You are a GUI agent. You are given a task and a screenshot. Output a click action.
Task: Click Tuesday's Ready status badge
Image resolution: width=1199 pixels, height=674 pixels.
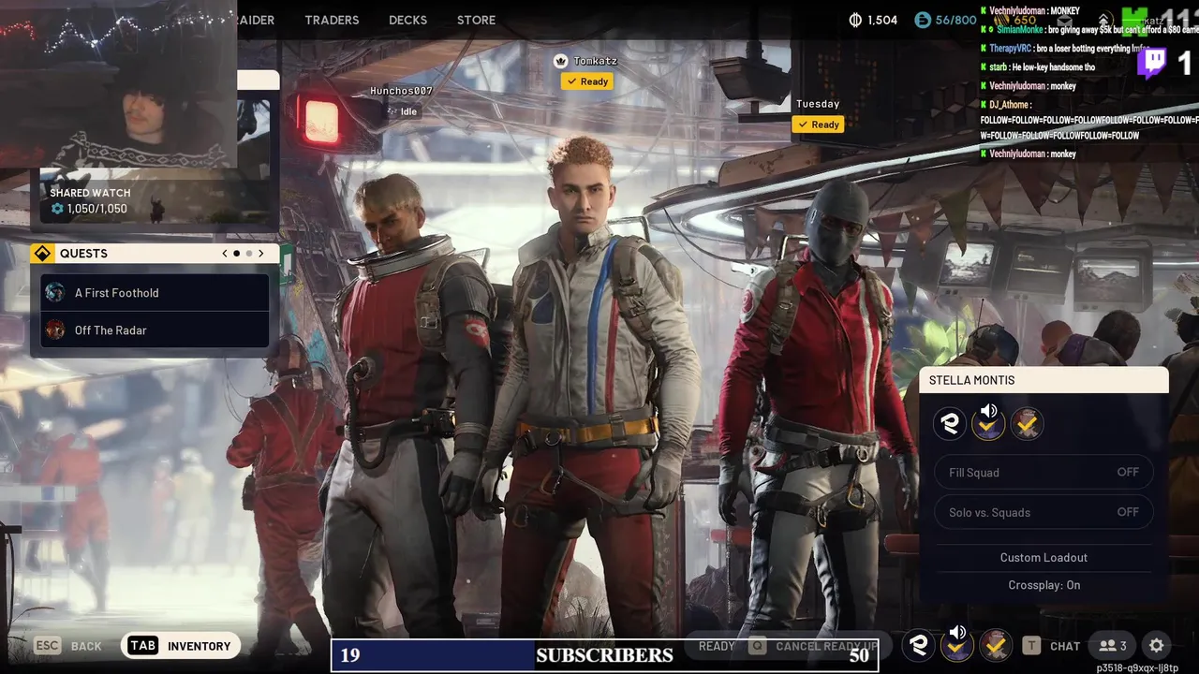point(818,125)
